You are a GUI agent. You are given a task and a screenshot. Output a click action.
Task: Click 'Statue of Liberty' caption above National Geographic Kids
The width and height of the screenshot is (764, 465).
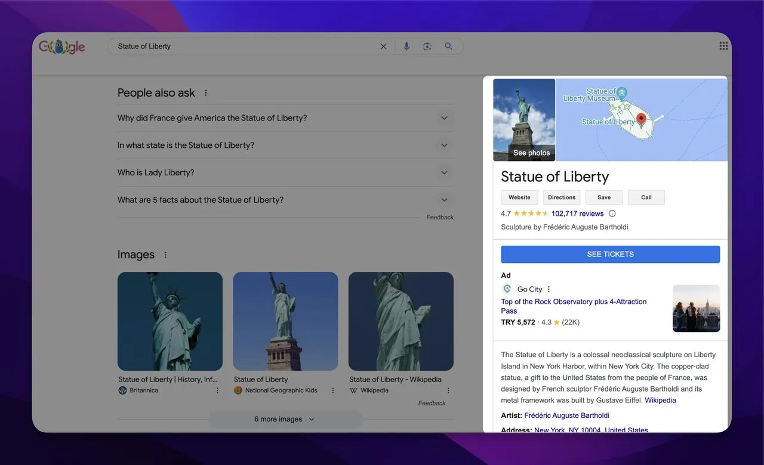tap(261, 379)
